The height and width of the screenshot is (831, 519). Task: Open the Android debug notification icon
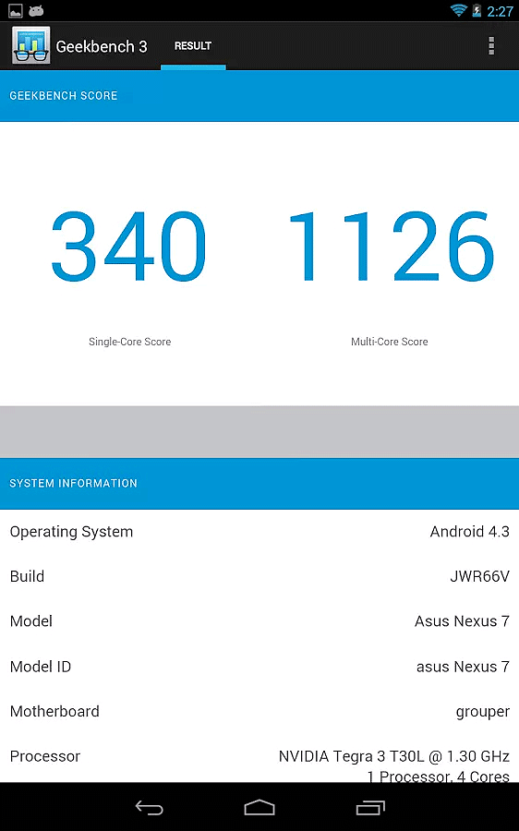pyautogui.click(x=36, y=10)
